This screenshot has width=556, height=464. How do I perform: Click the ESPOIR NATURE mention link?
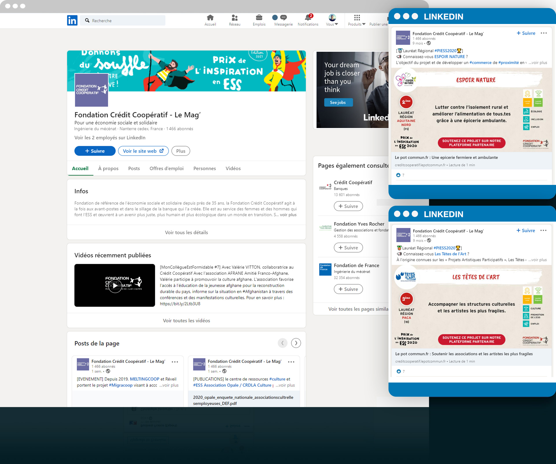pyautogui.click(x=450, y=57)
